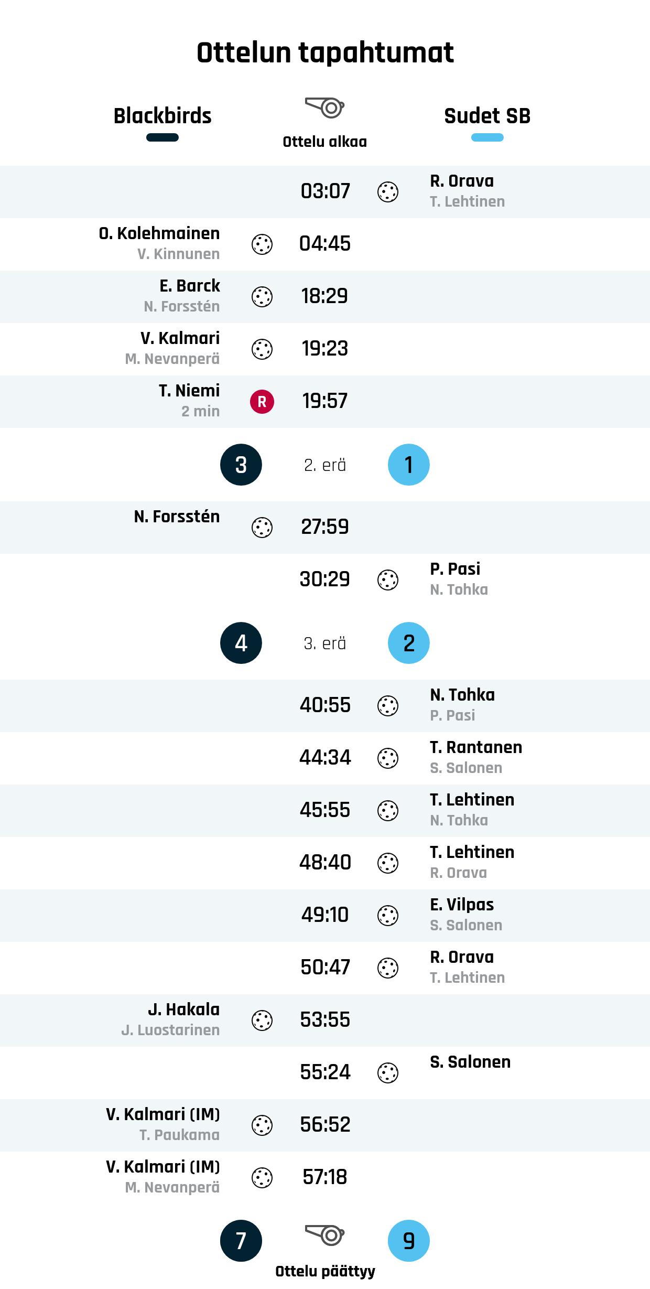Screen dimensions: 650x1289
Task: Open scorer T. Rantanen
Action: [x=476, y=747]
